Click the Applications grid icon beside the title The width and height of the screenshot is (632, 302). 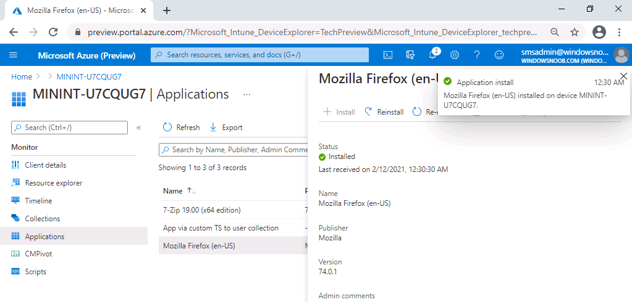(19, 99)
